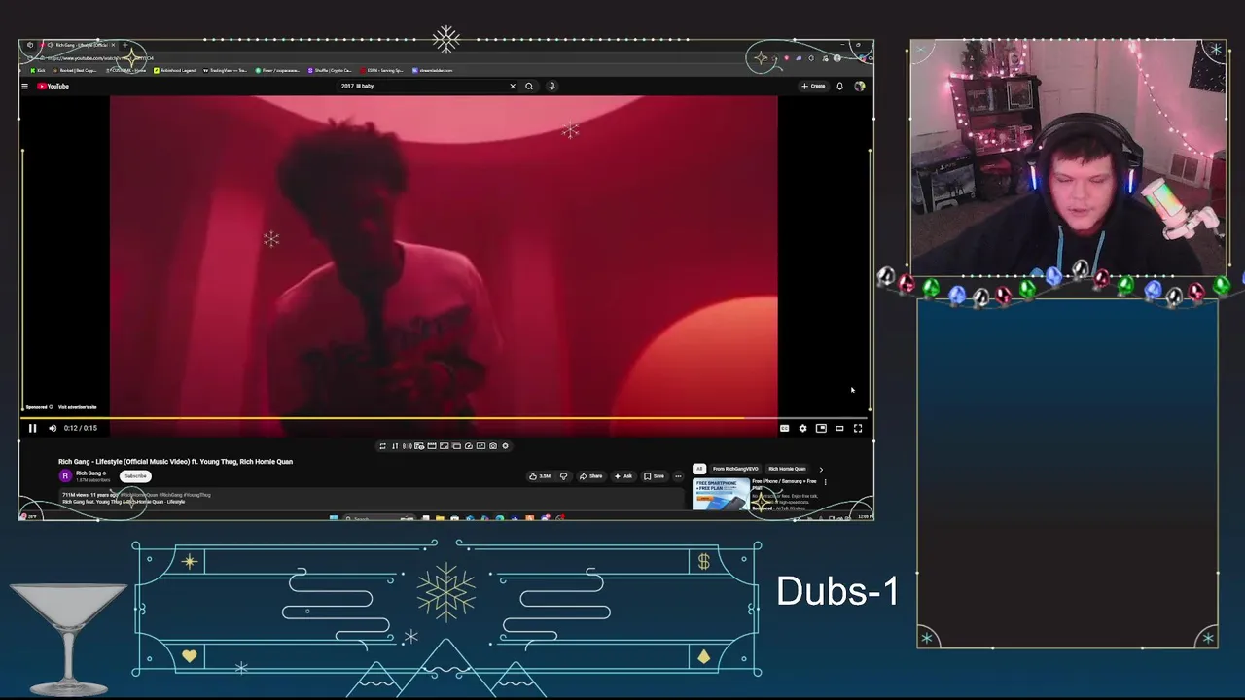Screen dimensions: 1245x700
Task: Open the Kick bookmark
Action: click(38, 70)
